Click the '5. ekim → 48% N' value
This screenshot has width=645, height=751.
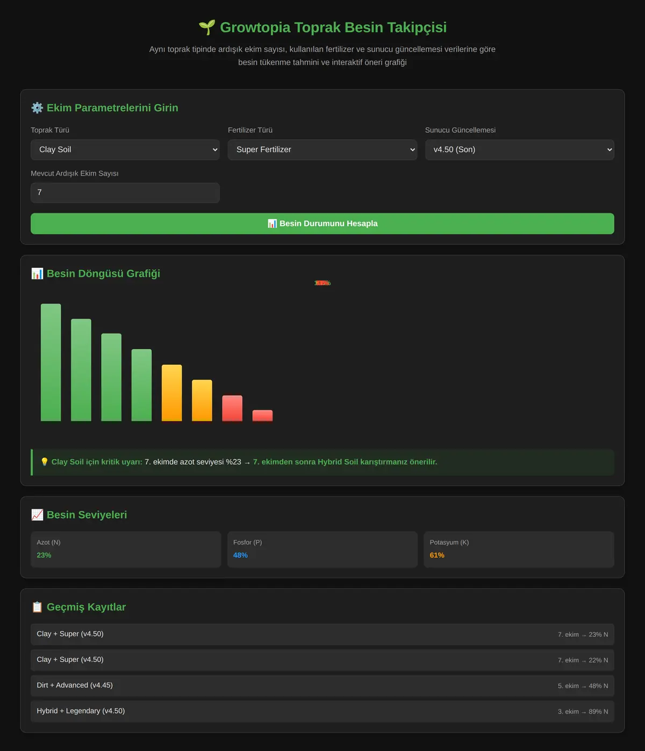tap(583, 686)
